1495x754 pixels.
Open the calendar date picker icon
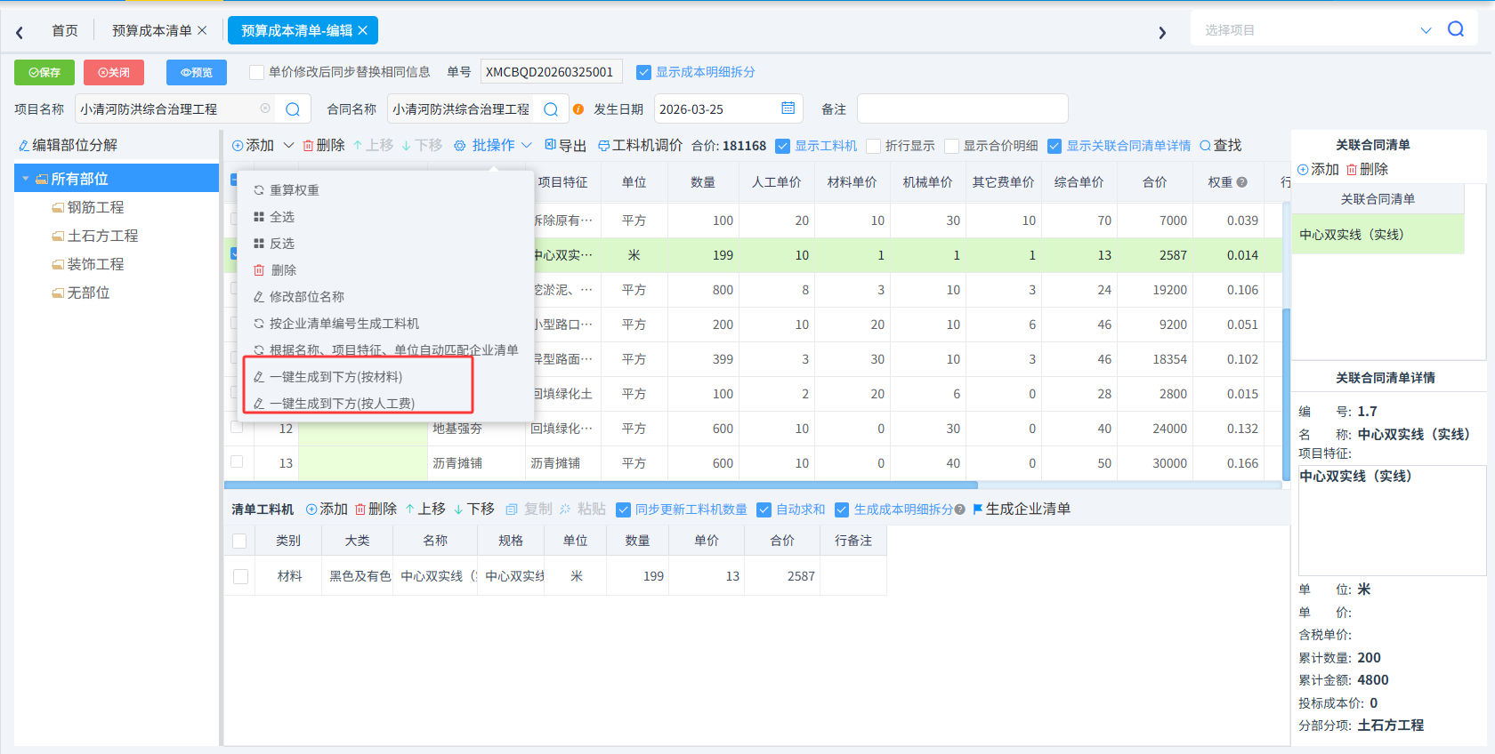[x=788, y=108]
